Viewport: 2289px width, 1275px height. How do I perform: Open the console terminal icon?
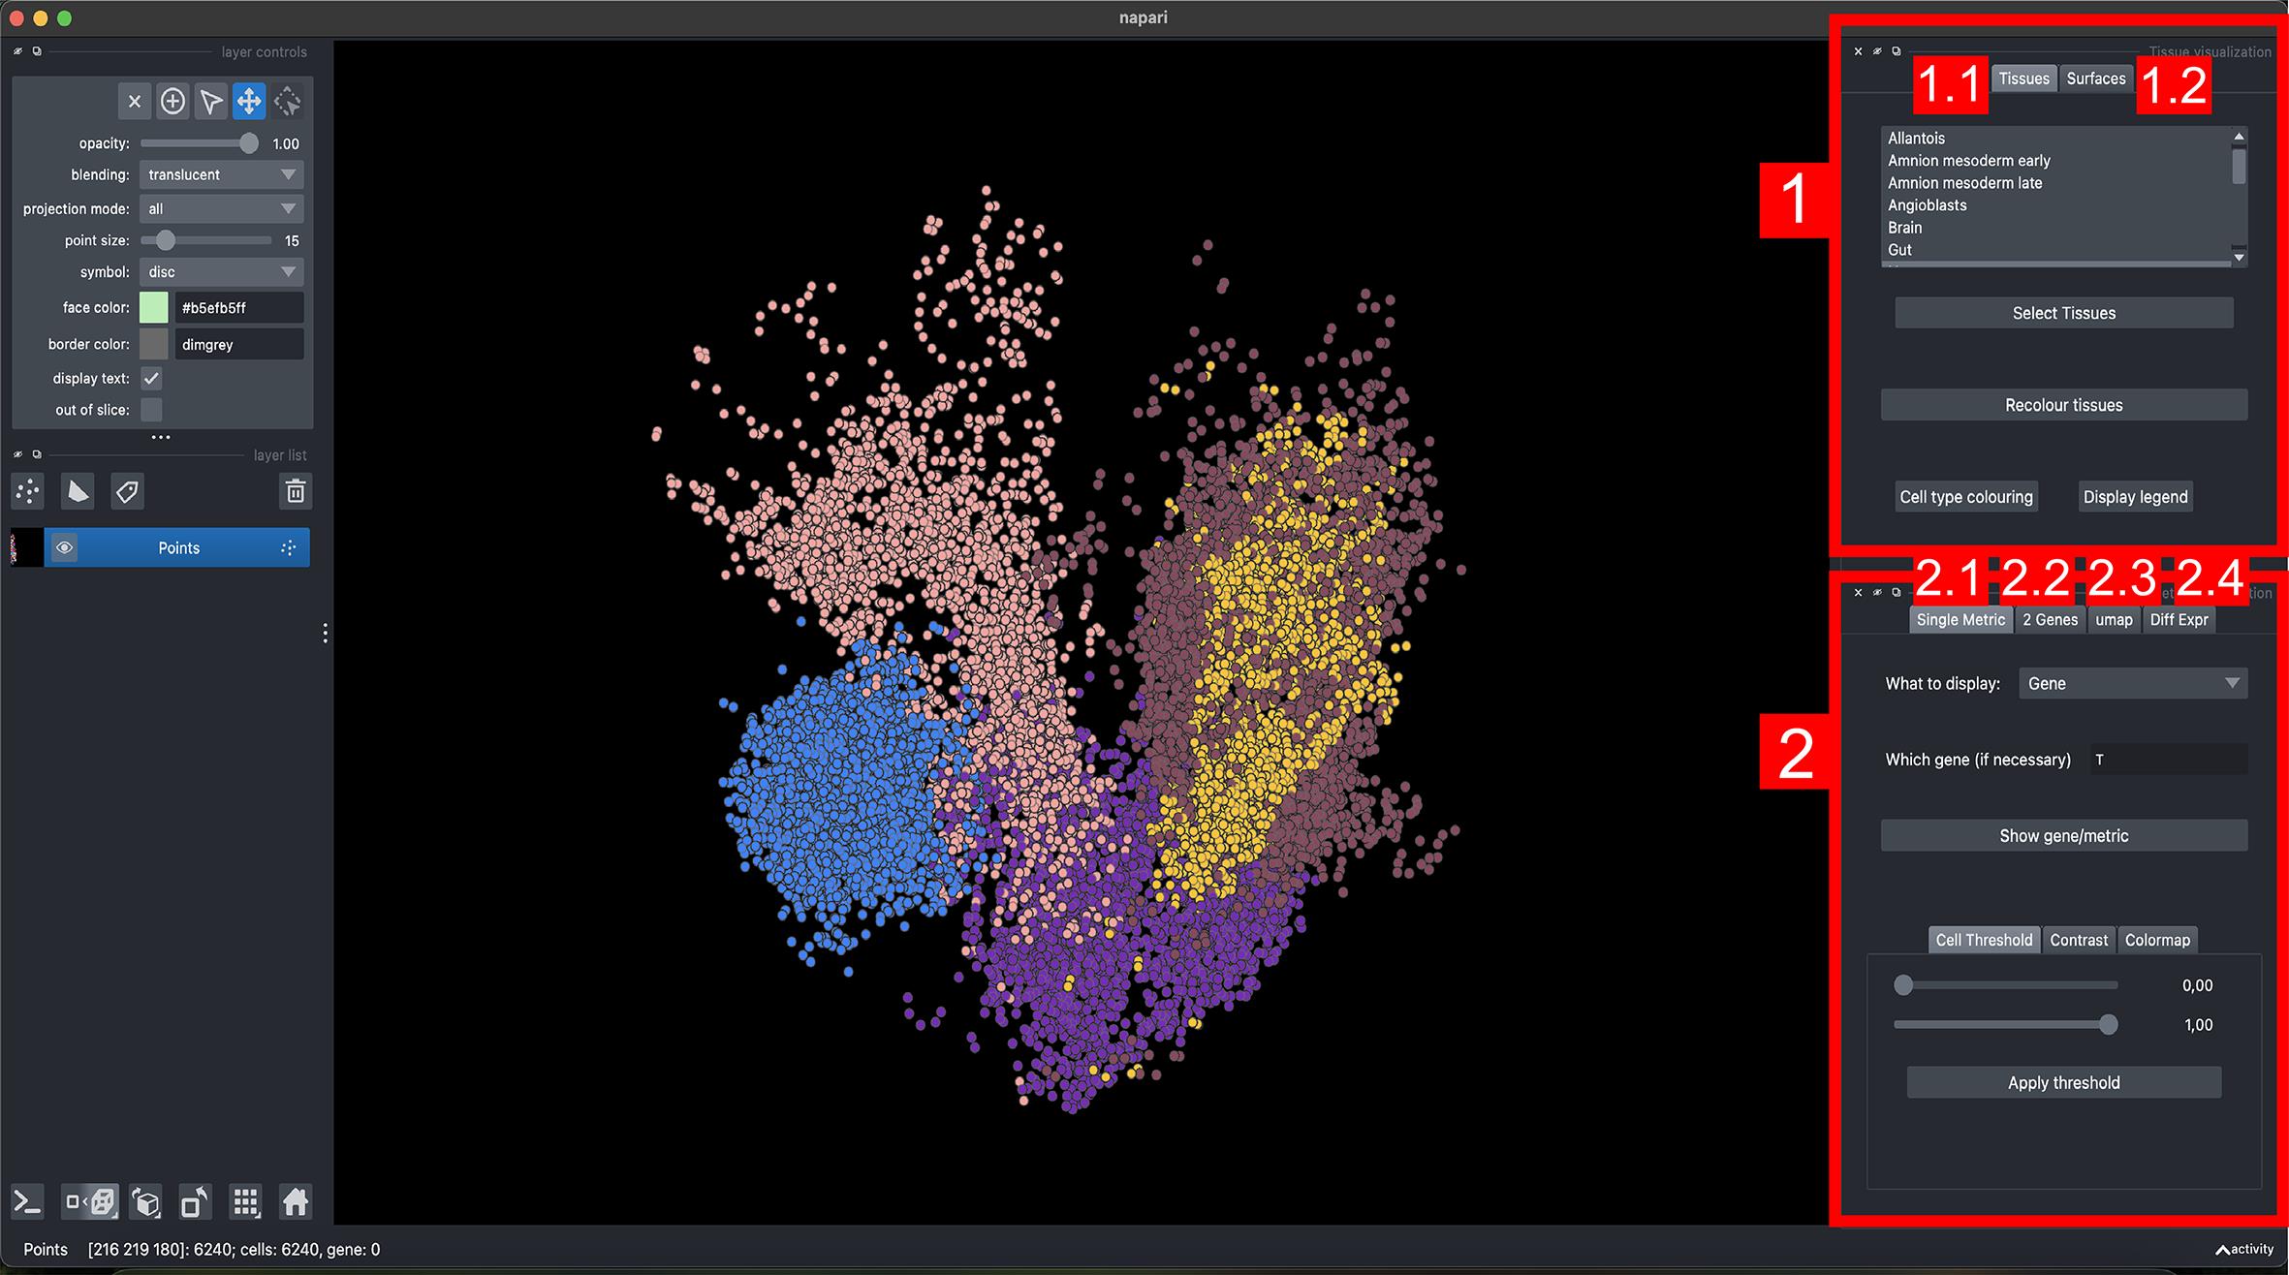(27, 1202)
